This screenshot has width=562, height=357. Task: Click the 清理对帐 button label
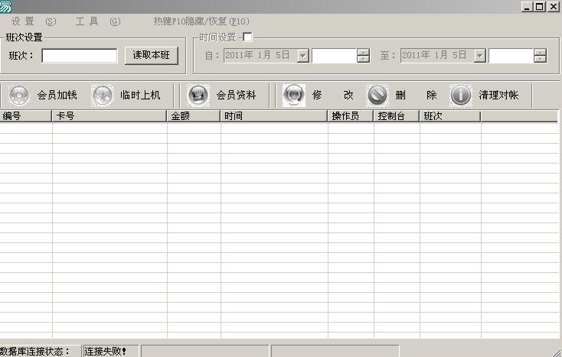(x=499, y=95)
